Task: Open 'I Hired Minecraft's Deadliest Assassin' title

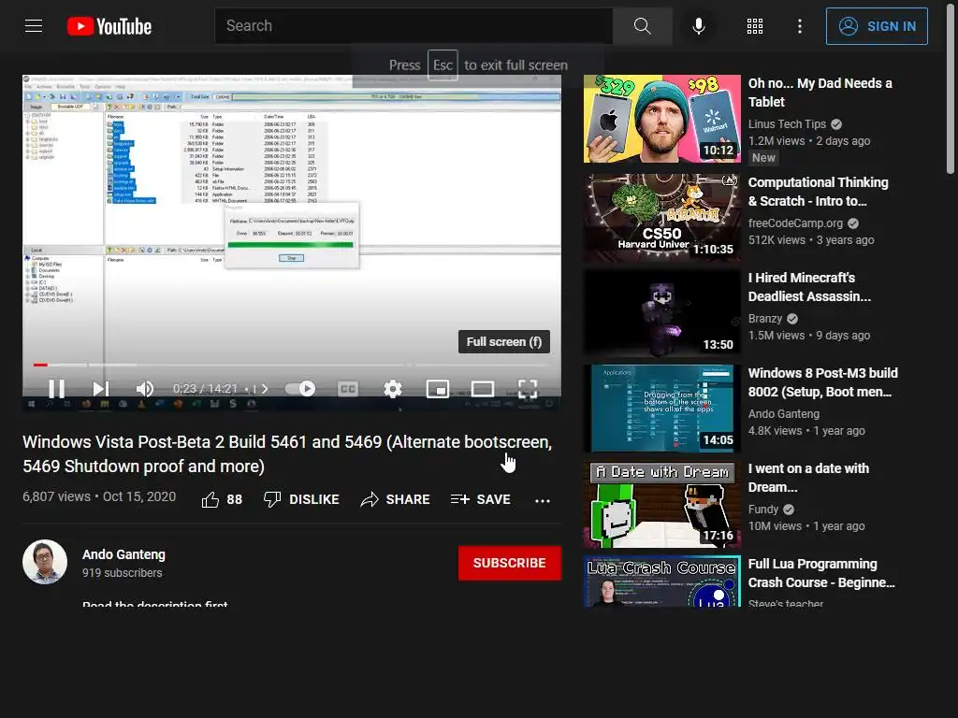Action: point(809,287)
